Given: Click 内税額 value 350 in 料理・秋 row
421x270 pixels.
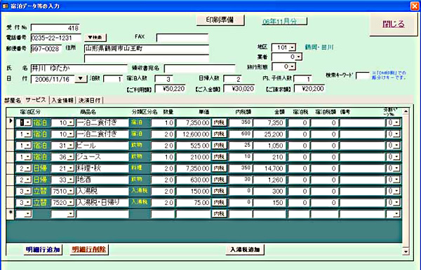Looking at the screenshot, I should 240,168.
